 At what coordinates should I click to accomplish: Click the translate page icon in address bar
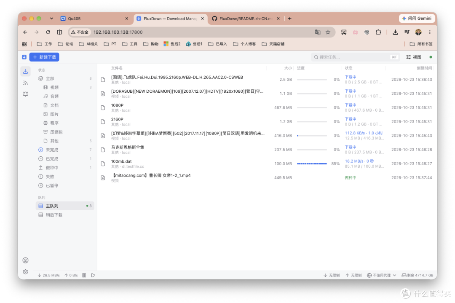click(318, 32)
